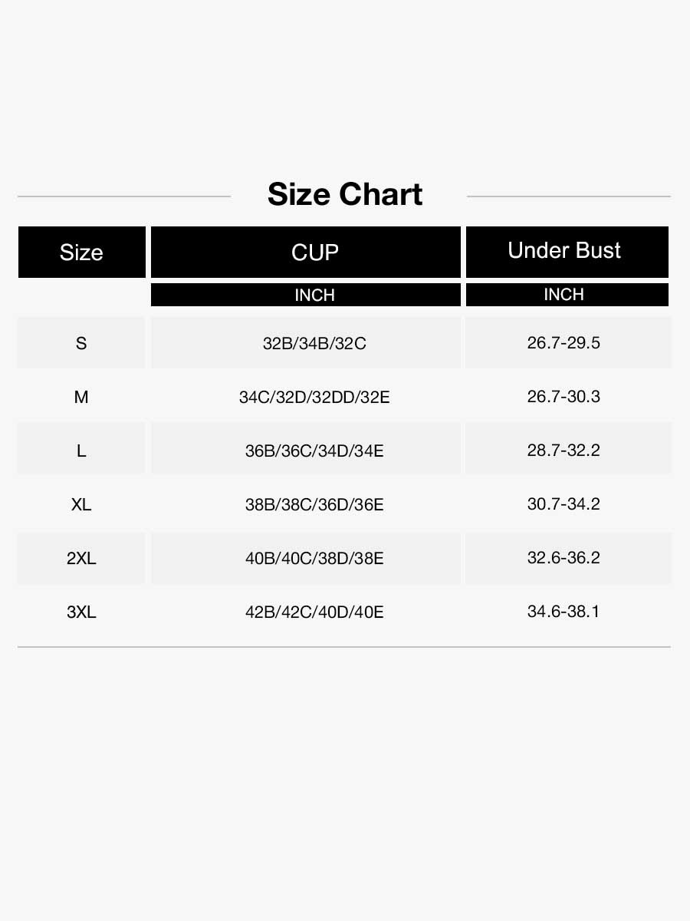Screen dimensions: 690x921
Task: Select the 3XL size row label
Action: point(81,612)
